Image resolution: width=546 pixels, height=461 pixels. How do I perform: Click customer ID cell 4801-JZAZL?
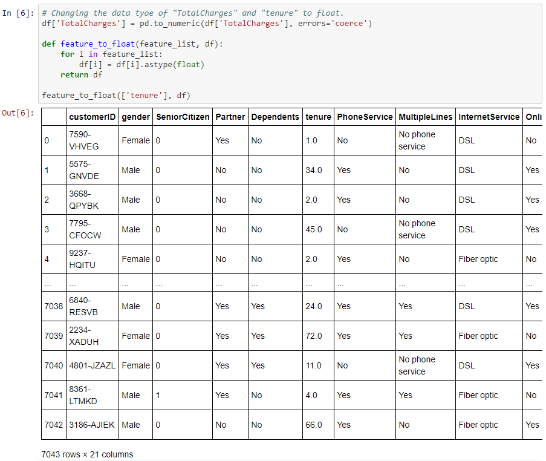pyautogui.click(x=93, y=365)
